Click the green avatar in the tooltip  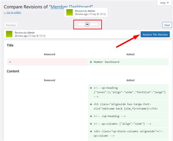click(x=69, y=12)
